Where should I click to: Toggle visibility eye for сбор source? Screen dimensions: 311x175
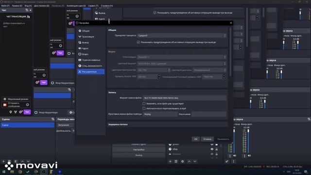212,149
